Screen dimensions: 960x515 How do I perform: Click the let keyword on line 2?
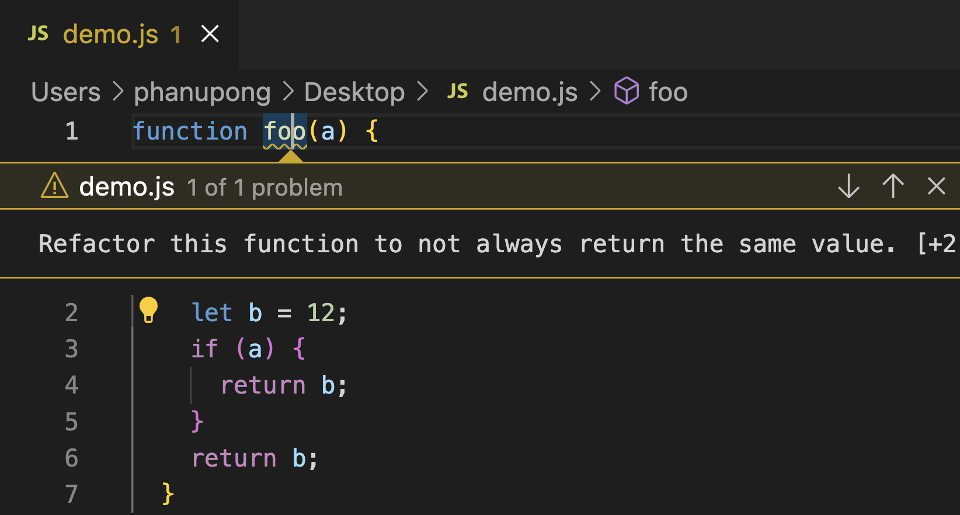212,313
